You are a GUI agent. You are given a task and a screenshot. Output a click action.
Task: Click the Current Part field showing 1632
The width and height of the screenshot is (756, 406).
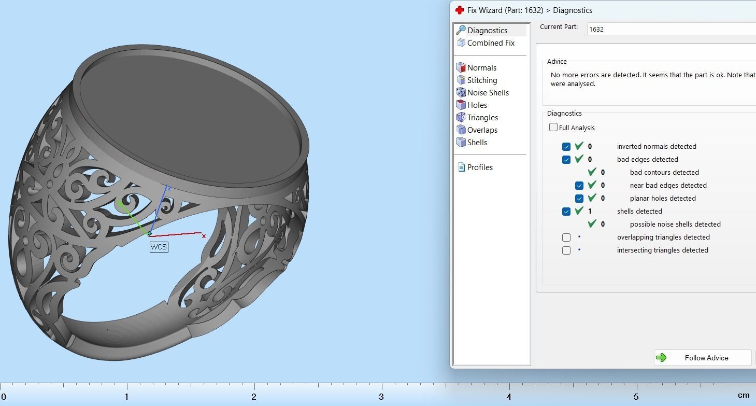672,29
